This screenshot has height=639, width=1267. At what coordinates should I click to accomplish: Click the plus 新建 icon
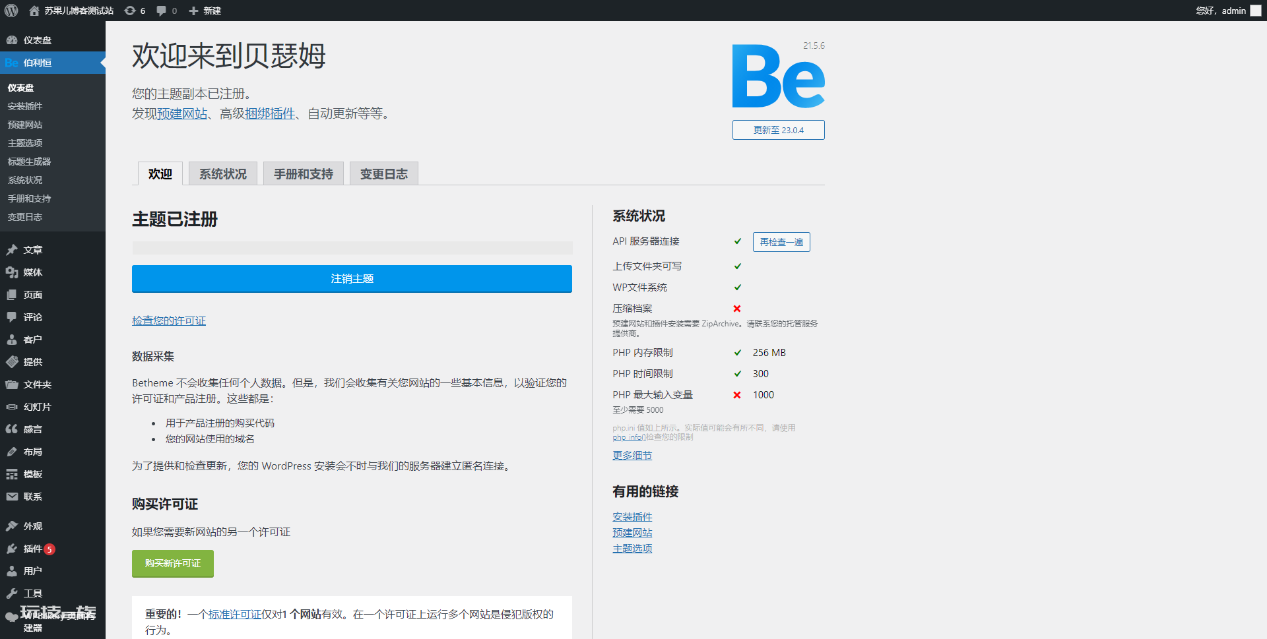tap(193, 11)
